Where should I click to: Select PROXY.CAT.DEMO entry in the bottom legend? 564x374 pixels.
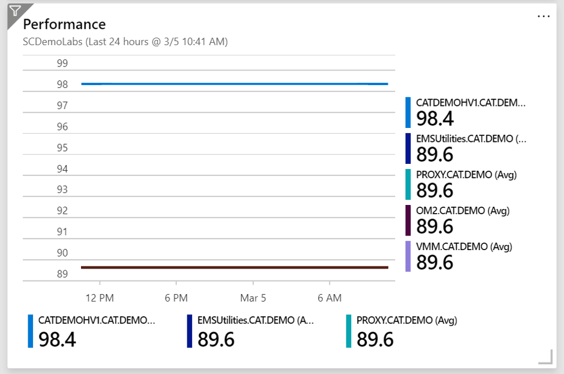(407, 320)
